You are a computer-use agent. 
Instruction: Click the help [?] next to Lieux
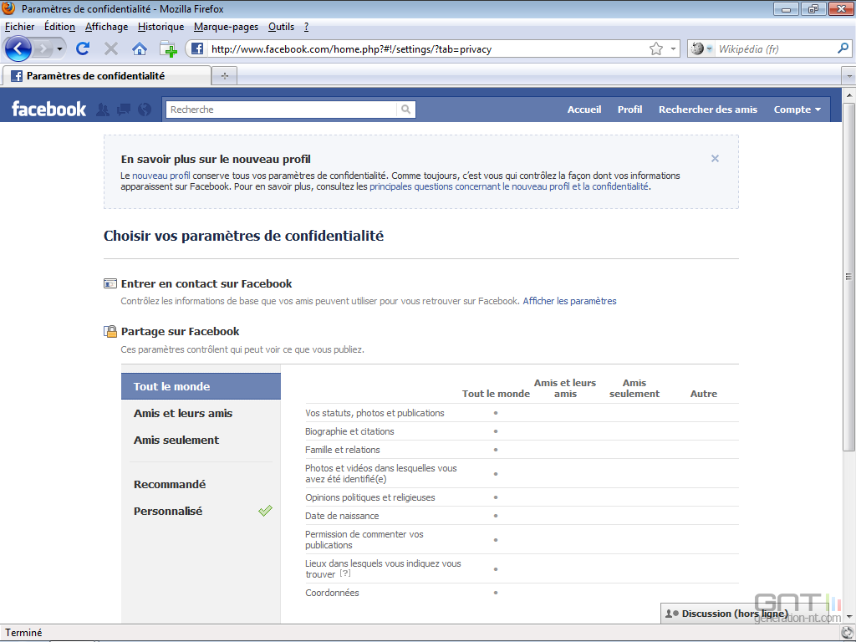[x=345, y=573]
